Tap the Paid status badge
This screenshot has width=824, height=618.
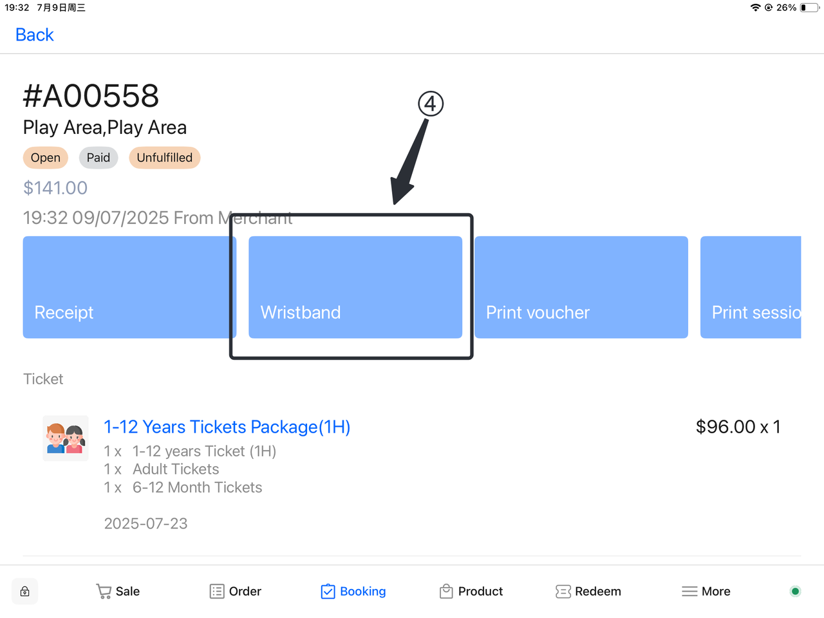click(98, 158)
